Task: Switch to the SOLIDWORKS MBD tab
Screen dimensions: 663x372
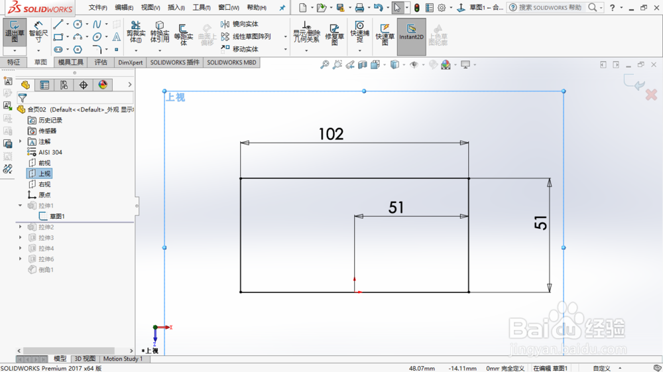Action: pyautogui.click(x=231, y=62)
